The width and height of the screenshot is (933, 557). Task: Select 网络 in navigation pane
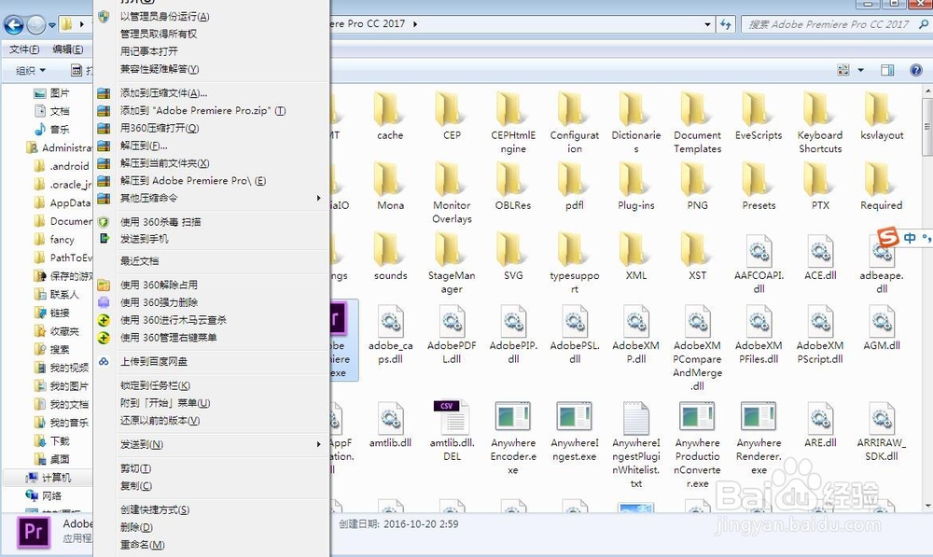point(44,495)
